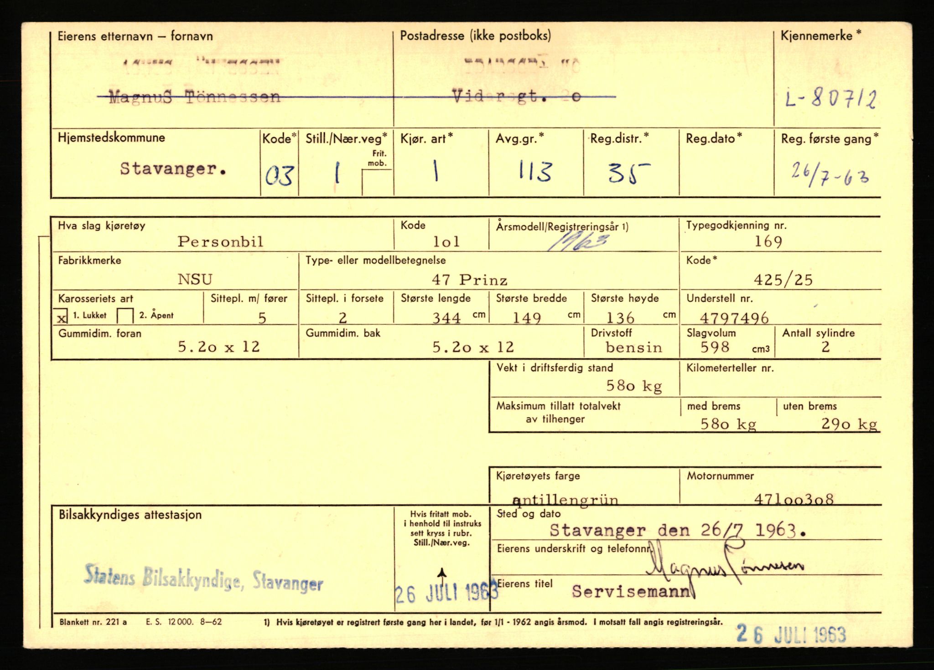The image size is (934, 670).
Task: Click the crossed-out name 'Magnus Tönnessen'
Action: pyautogui.click(x=194, y=97)
